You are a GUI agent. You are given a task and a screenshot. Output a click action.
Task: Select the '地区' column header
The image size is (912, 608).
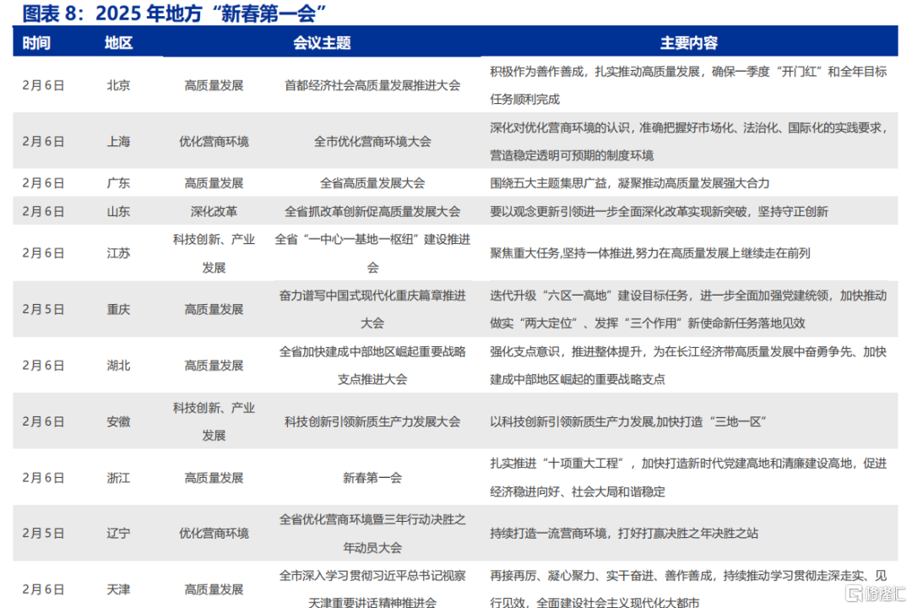point(119,43)
